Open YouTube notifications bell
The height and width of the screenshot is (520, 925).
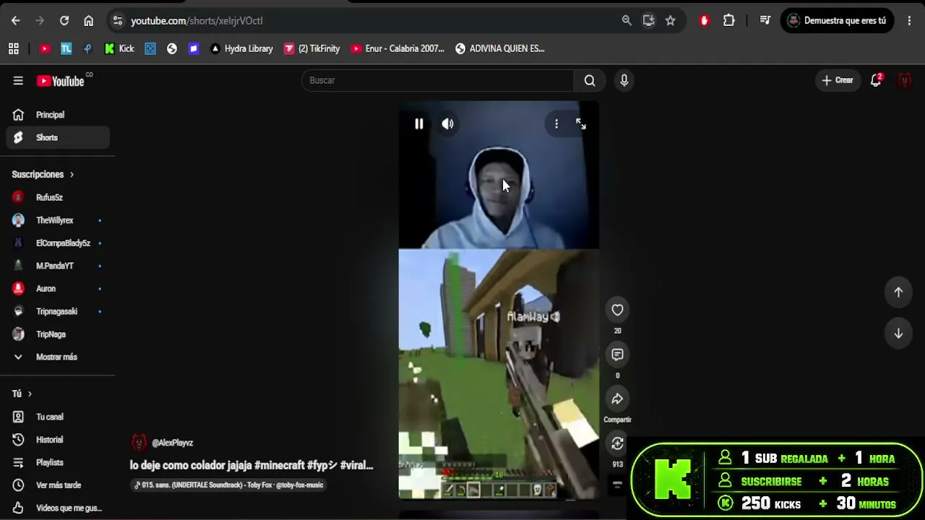pyautogui.click(x=876, y=80)
